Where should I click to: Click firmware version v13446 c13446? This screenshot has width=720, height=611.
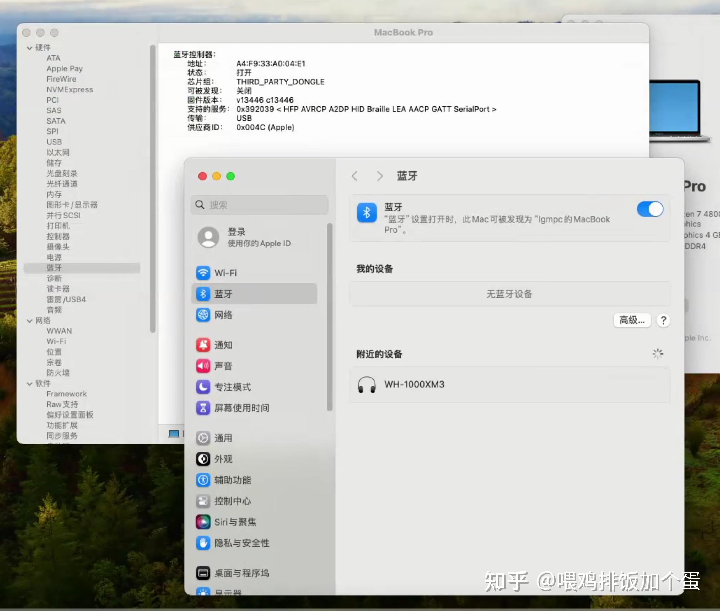[265, 100]
